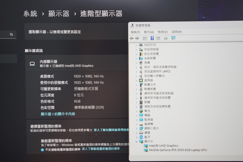
Task: Open the 說明(H) menu
Action: click(177, 32)
